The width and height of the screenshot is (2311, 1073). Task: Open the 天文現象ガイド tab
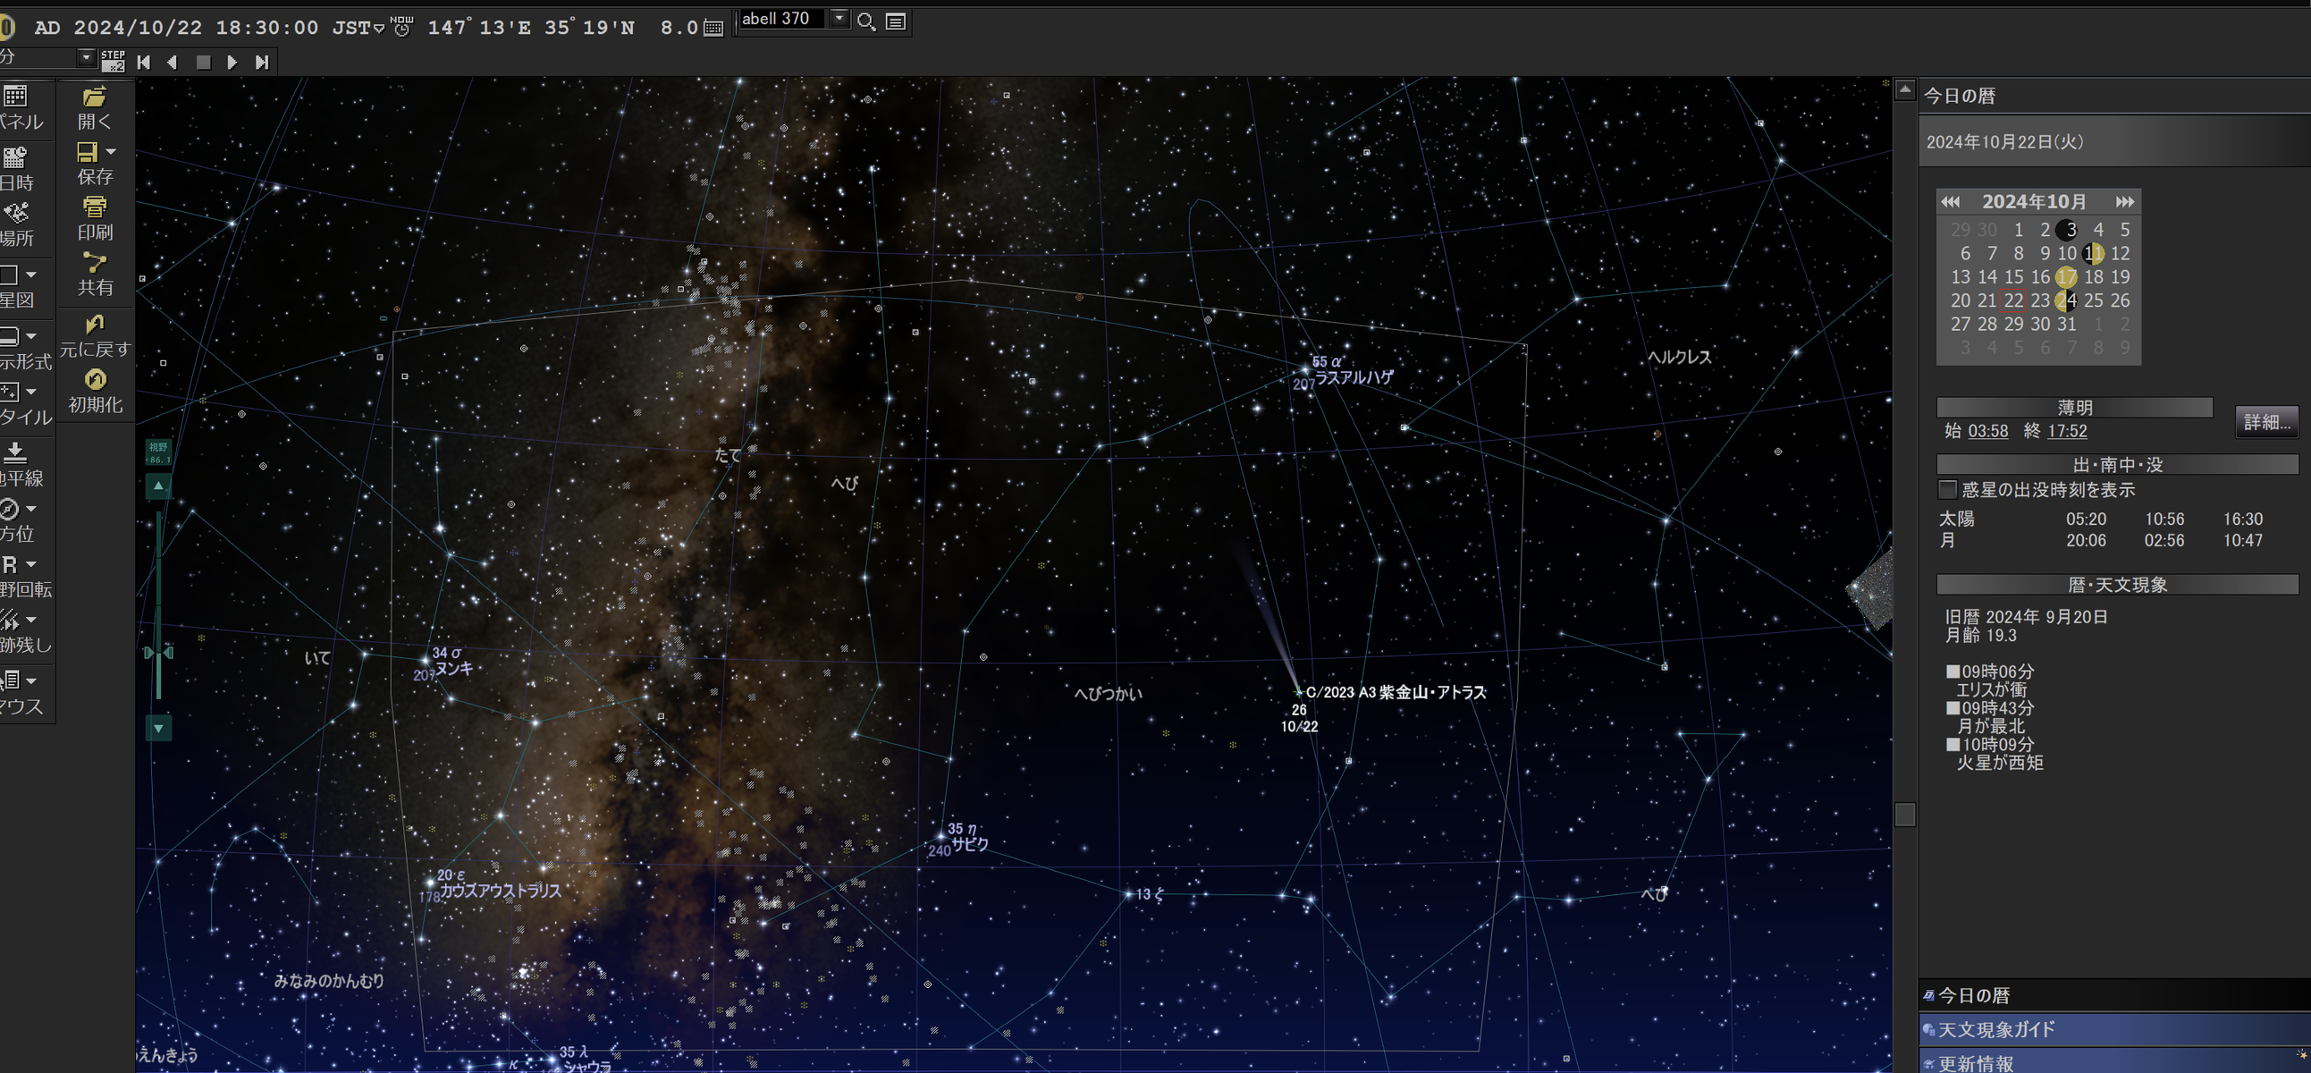pyautogui.click(x=1996, y=1029)
